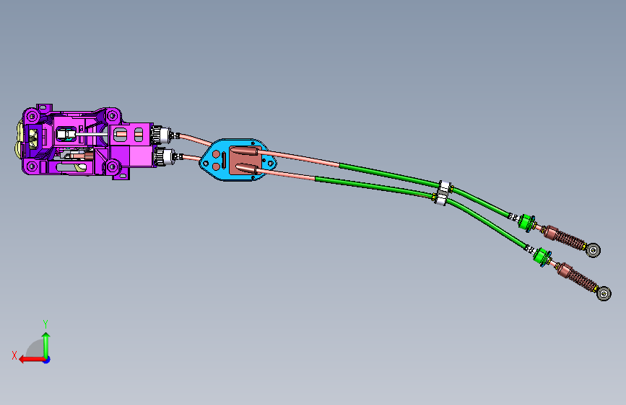
Task: Pick the salmon rubber block inside cyan plate
Action: point(245,160)
